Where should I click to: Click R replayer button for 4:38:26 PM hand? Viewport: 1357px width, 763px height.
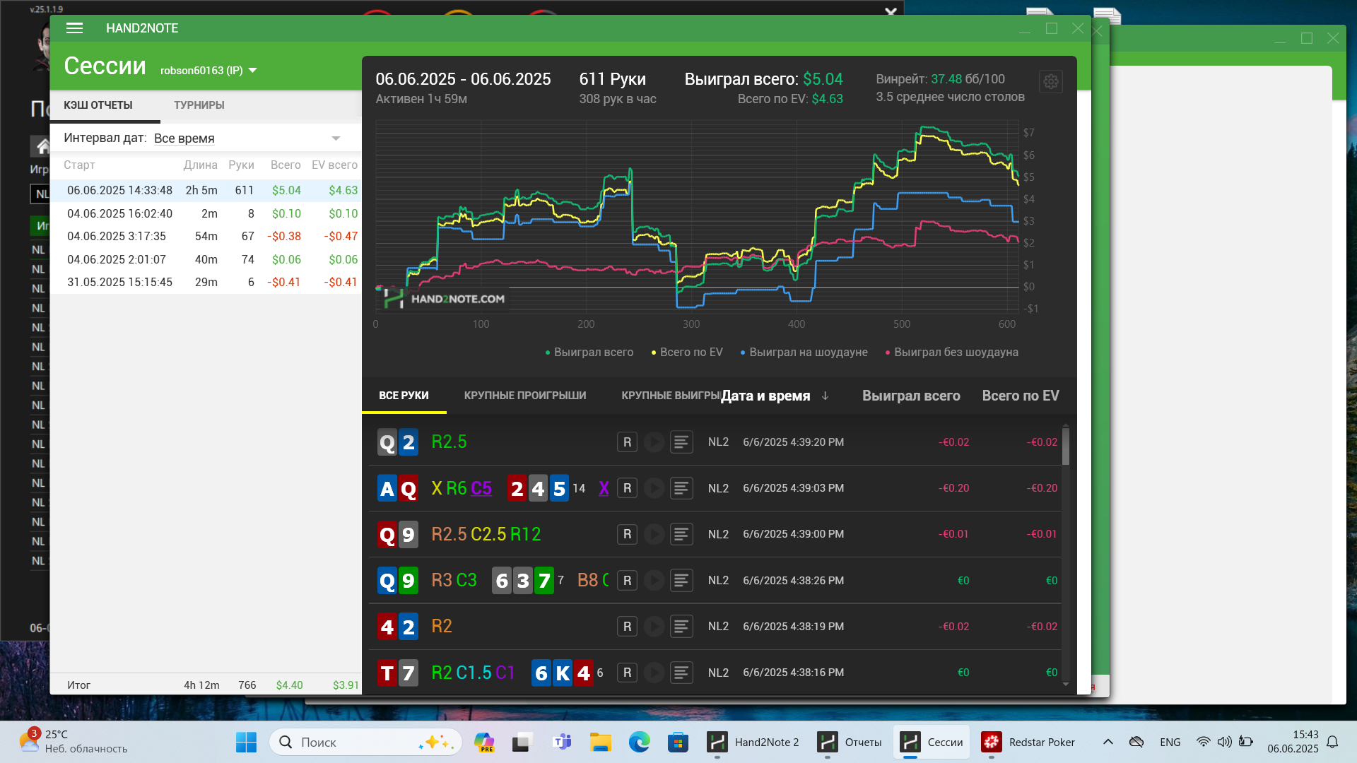pyautogui.click(x=627, y=581)
